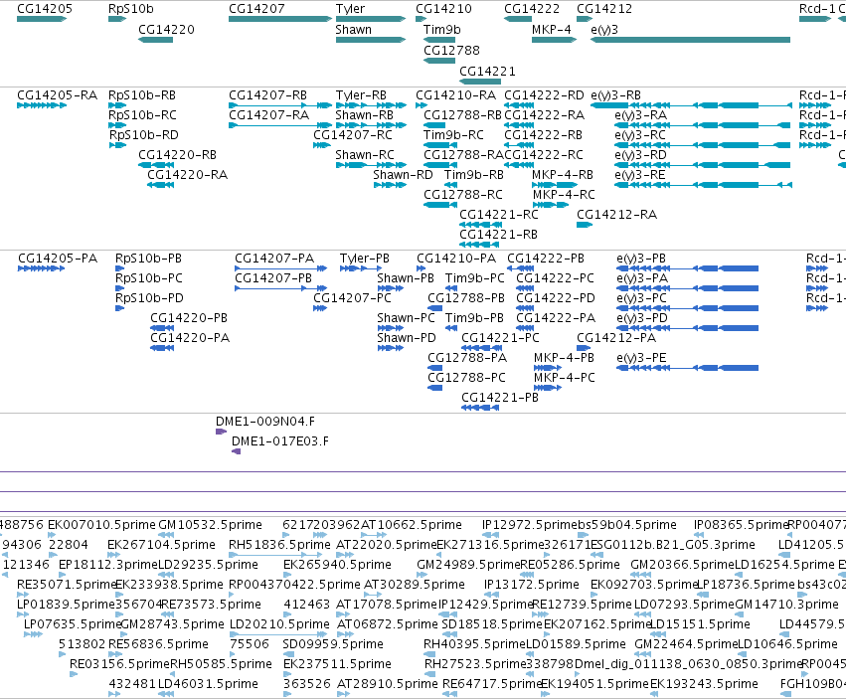Click transcript CG12788-RC

click(x=463, y=194)
